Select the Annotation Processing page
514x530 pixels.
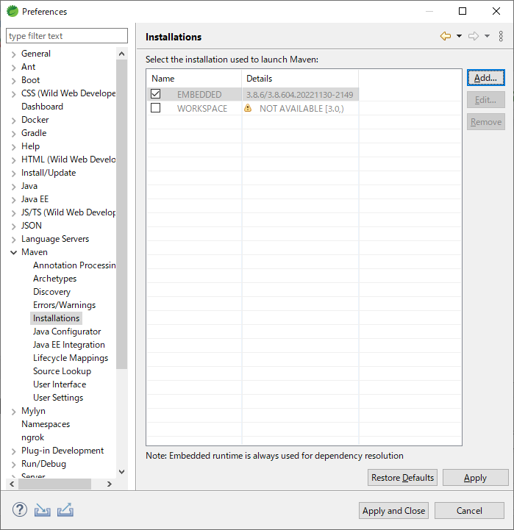(74, 265)
